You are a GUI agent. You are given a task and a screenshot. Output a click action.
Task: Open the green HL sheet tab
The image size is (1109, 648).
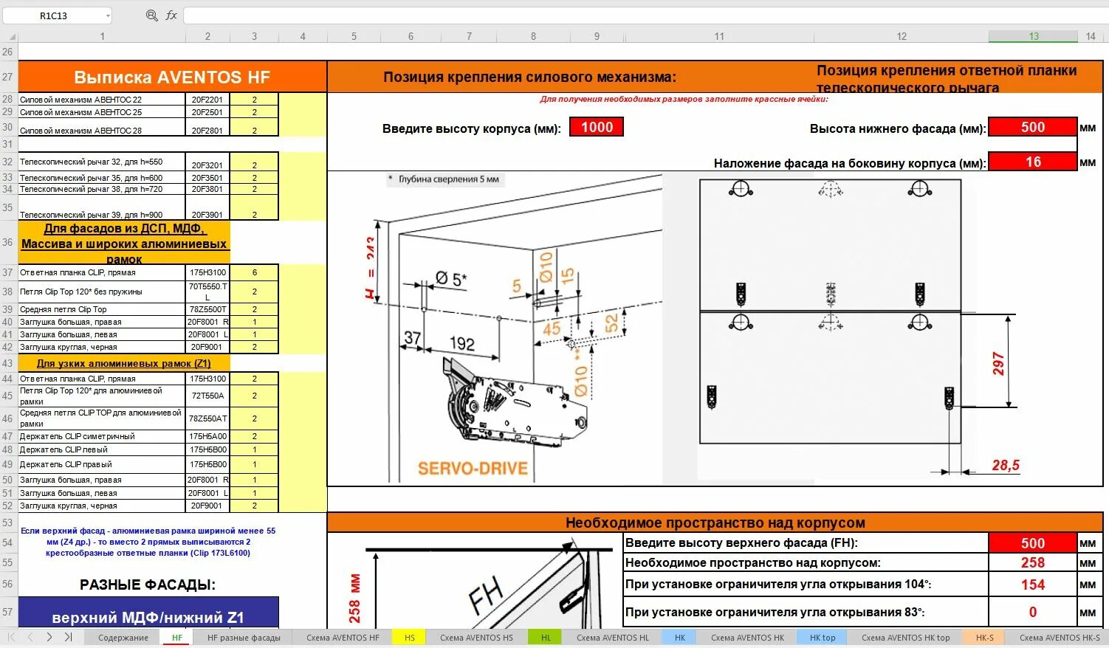[546, 638]
